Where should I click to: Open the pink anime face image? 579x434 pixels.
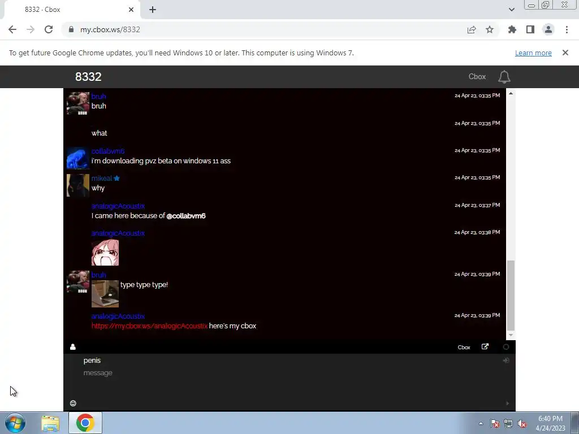(105, 253)
